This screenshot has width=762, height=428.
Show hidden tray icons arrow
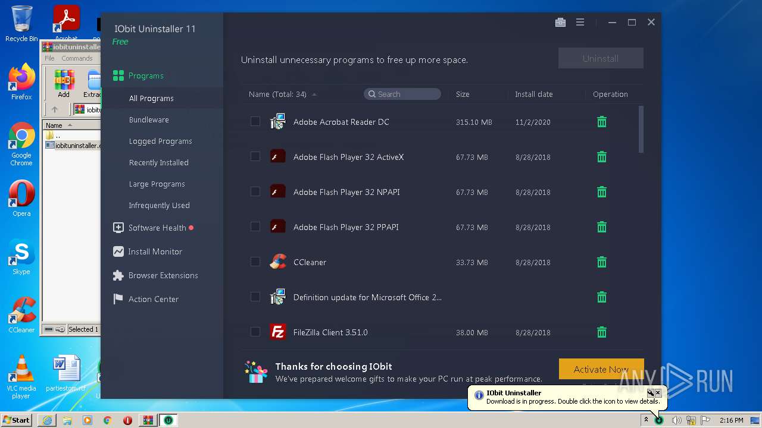(x=646, y=420)
